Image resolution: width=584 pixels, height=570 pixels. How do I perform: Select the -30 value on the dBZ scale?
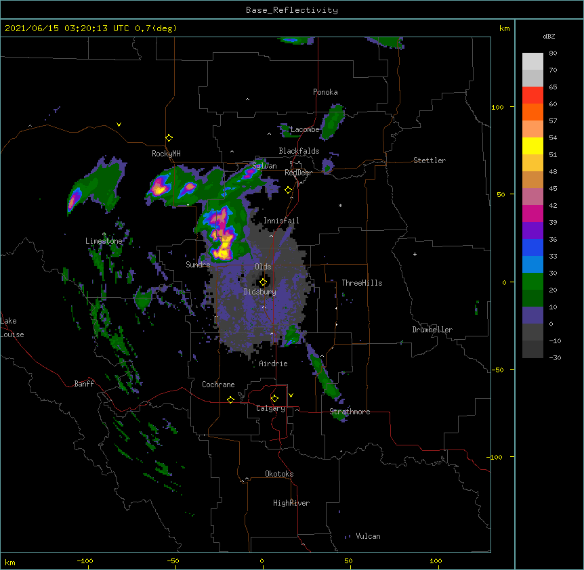pos(555,357)
